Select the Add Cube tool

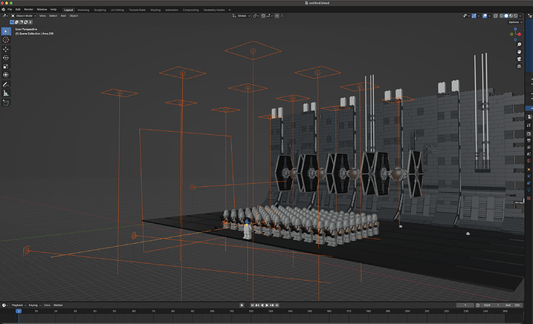(x=5, y=103)
